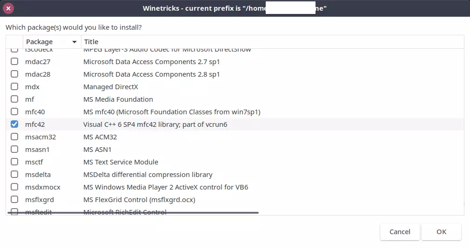Close the Winetricks dialog window

point(8,8)
